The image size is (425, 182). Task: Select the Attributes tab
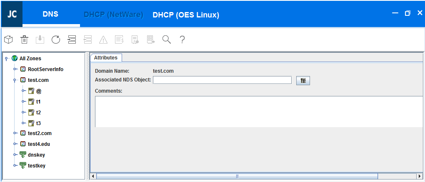106,58
